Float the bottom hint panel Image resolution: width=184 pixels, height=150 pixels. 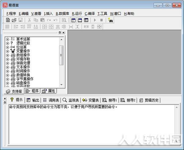(x=5, y=102)
